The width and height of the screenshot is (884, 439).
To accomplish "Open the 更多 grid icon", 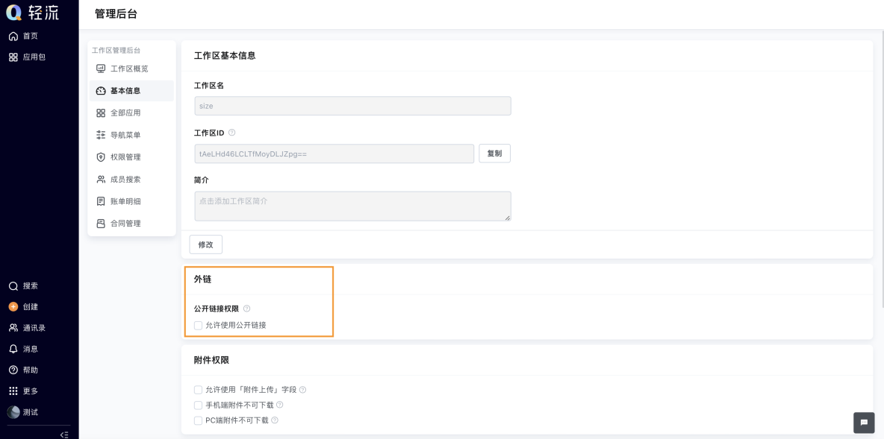I will 13,391.
